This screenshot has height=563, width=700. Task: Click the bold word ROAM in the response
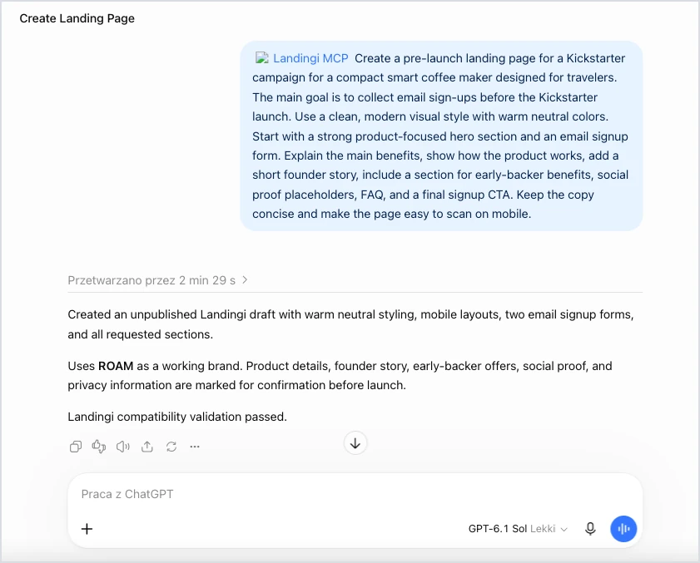tap(116, 366)
